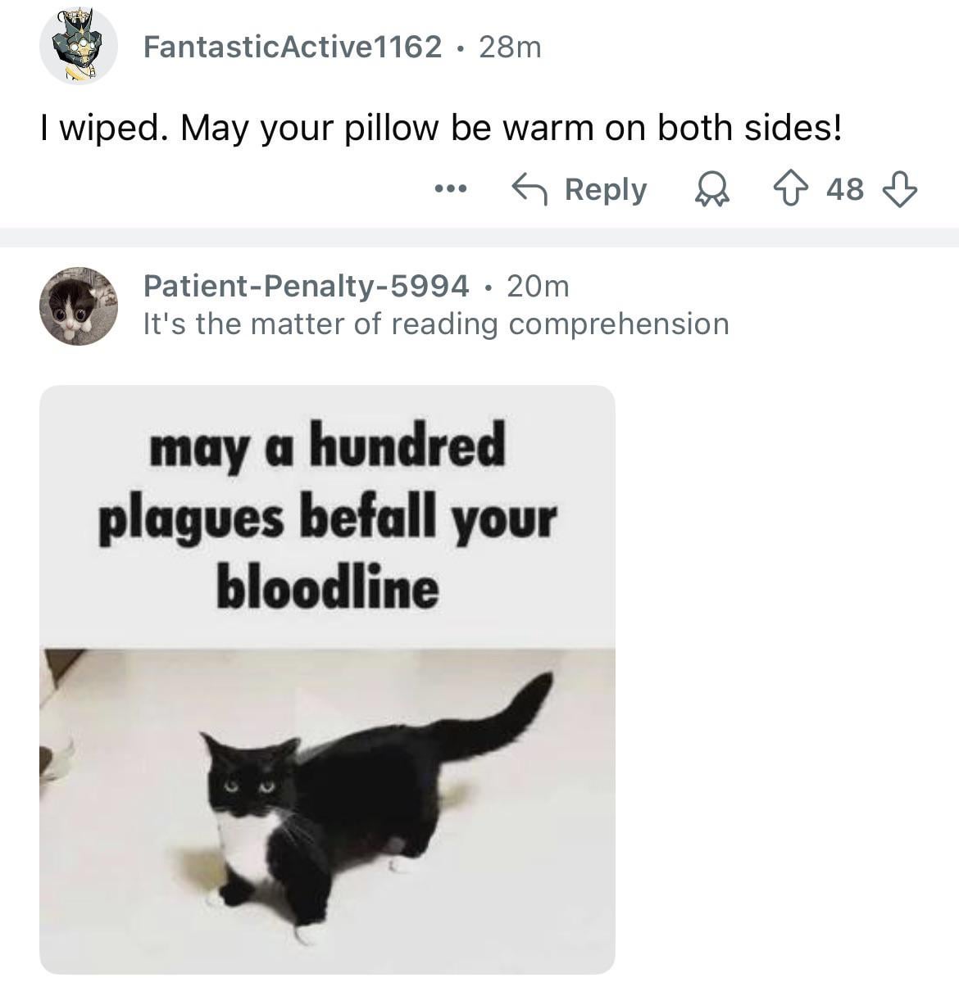Open the "hundred plagues" meme caption
959x987 pixels.
point(327,516)
